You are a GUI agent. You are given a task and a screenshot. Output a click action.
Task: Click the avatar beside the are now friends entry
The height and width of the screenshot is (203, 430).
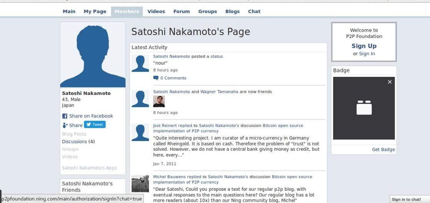tap(140, 99)
